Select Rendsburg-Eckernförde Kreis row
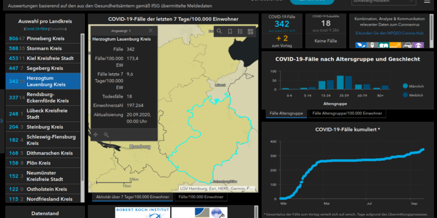 click(43, 97)
